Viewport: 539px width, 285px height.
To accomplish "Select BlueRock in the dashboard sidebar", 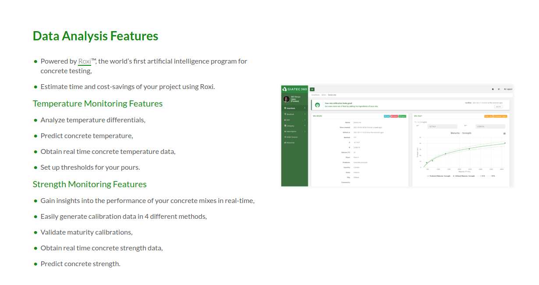I will [294, 114].
